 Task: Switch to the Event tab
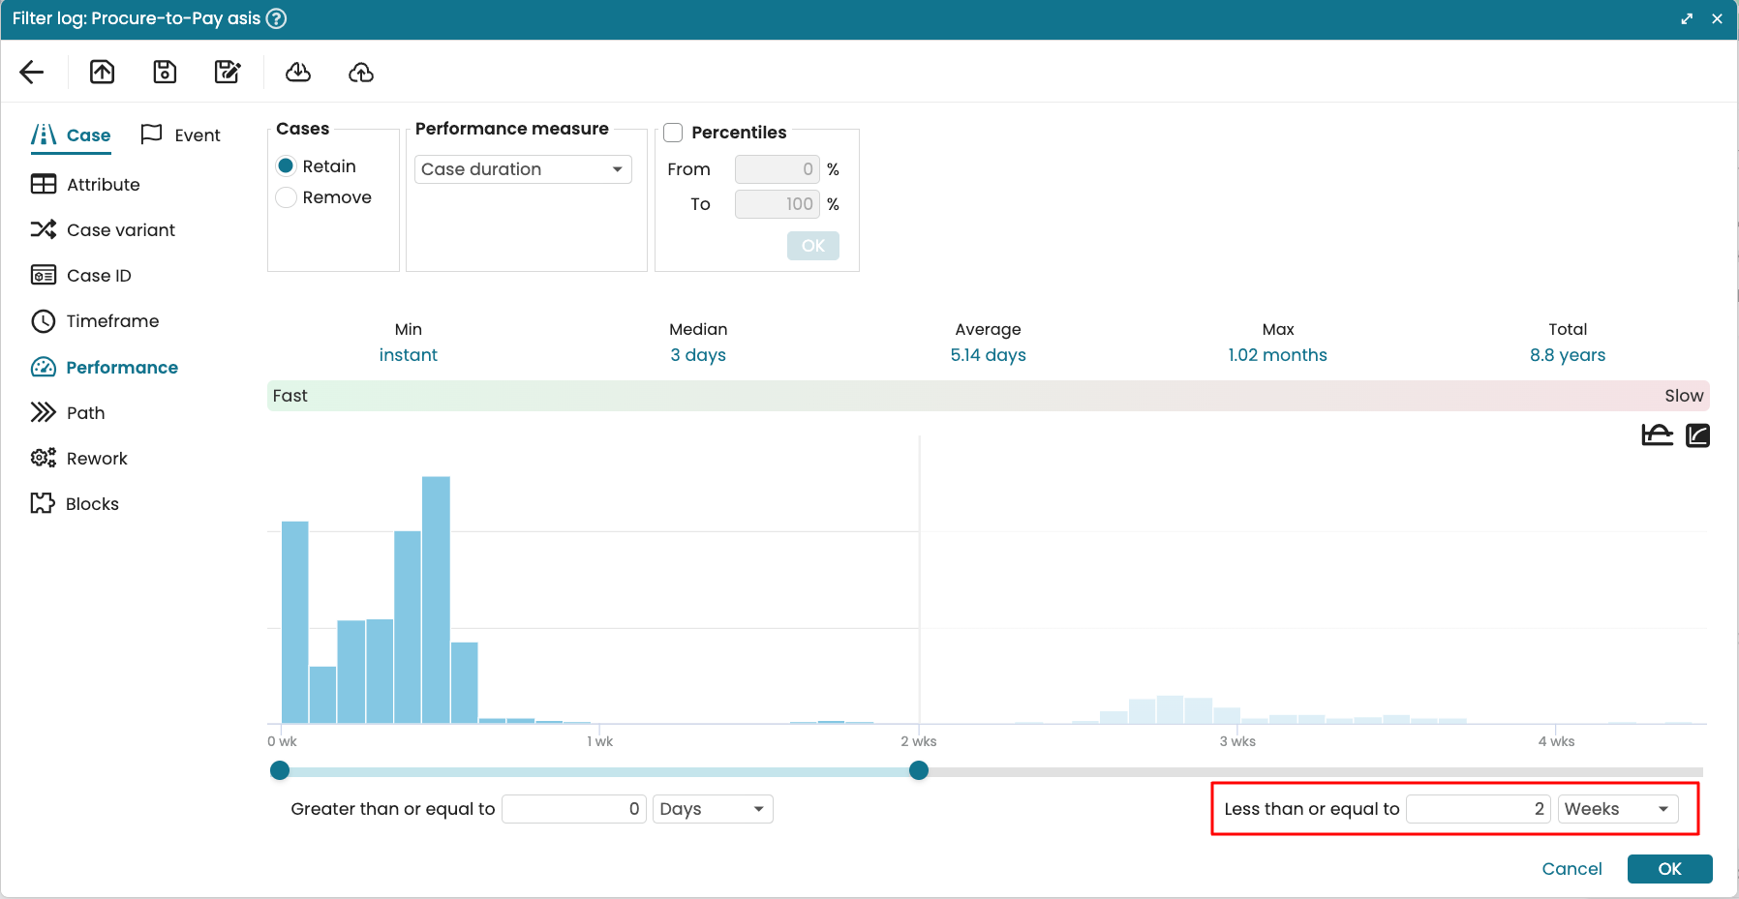pos(181,135)
